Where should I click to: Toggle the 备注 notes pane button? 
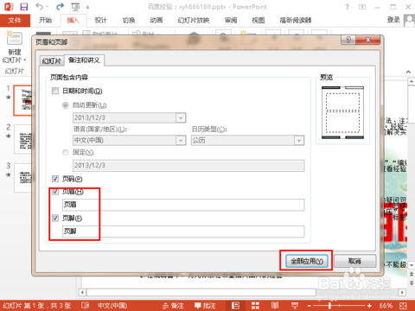(173, 306)
